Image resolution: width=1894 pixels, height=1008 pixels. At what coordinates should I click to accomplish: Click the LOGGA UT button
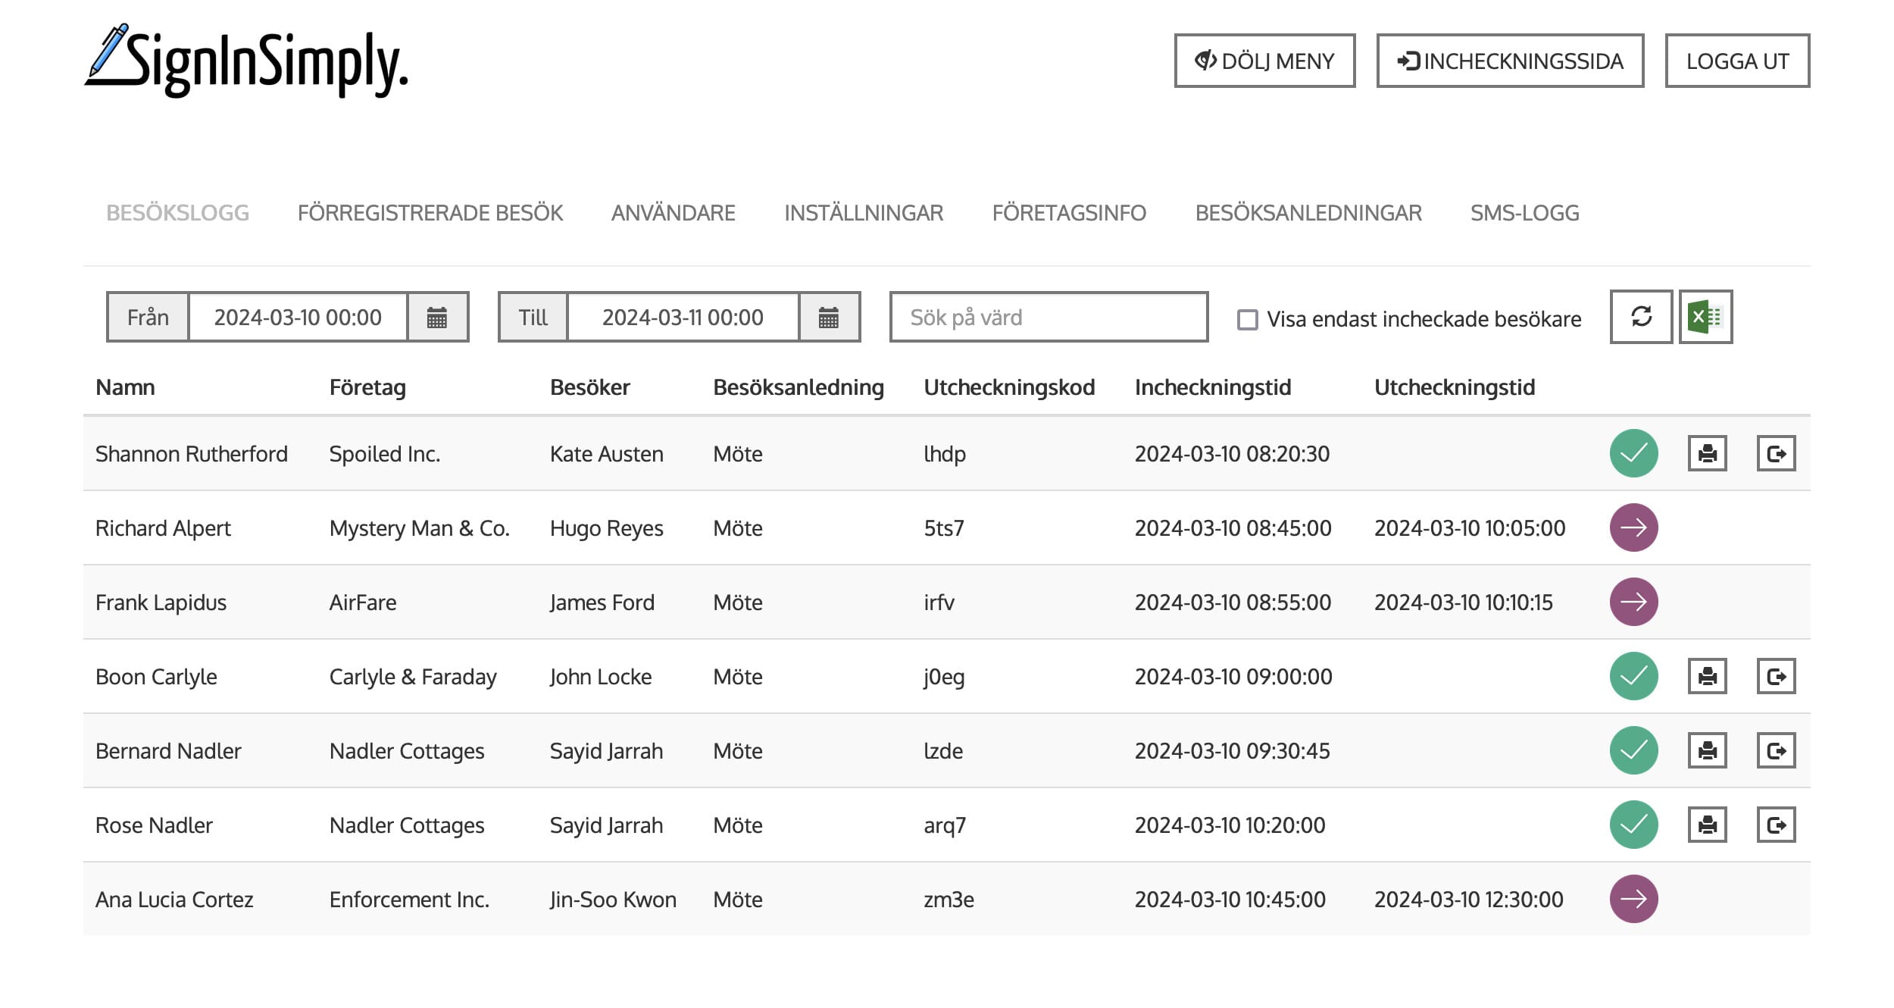click(1736, 61)
